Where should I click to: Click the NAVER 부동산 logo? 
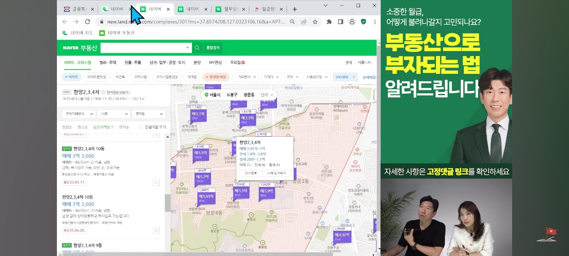point(79,48)
